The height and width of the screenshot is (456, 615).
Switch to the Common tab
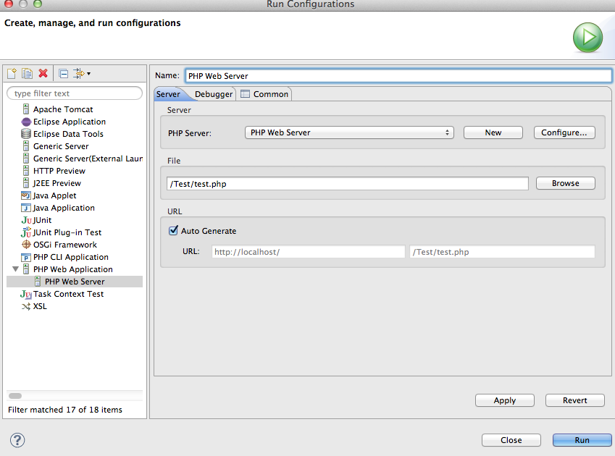tap(264, 94)
